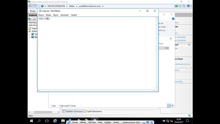Open the taskbar search icon
Screen dimensions: 220x124
[x=39, y=121]
